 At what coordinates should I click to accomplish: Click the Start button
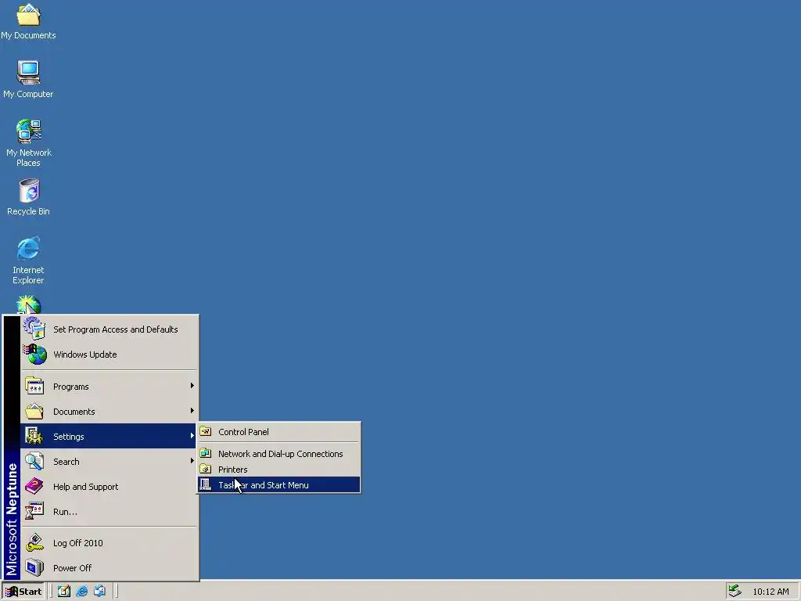tap(23, 592)
